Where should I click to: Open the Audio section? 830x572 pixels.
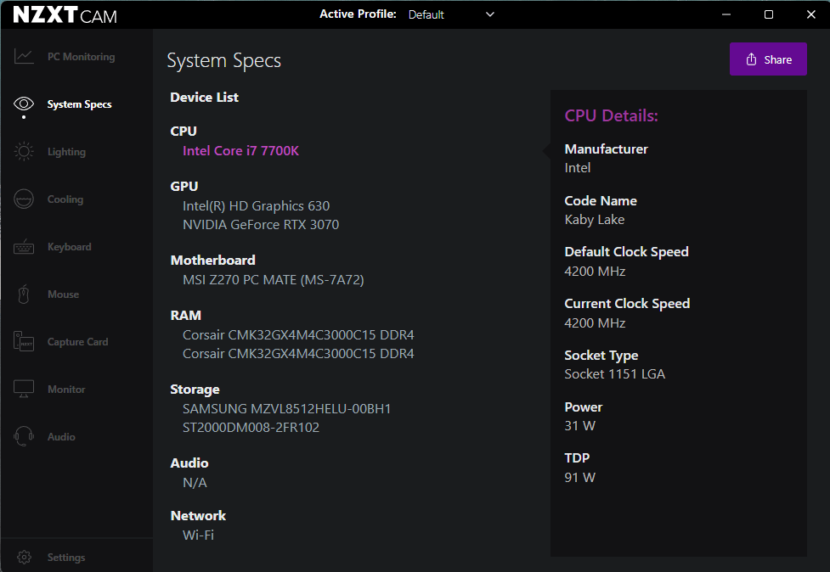[x=61, y=437]
